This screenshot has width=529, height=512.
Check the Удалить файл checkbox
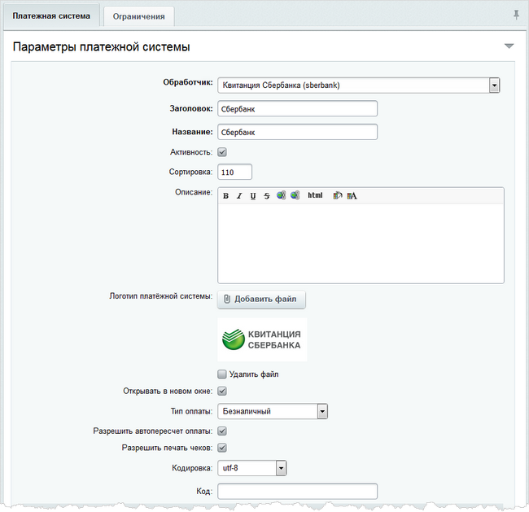222,374
